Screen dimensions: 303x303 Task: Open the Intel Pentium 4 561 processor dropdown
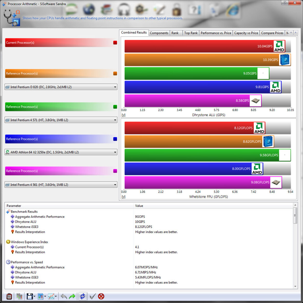(x=61, y=185)
